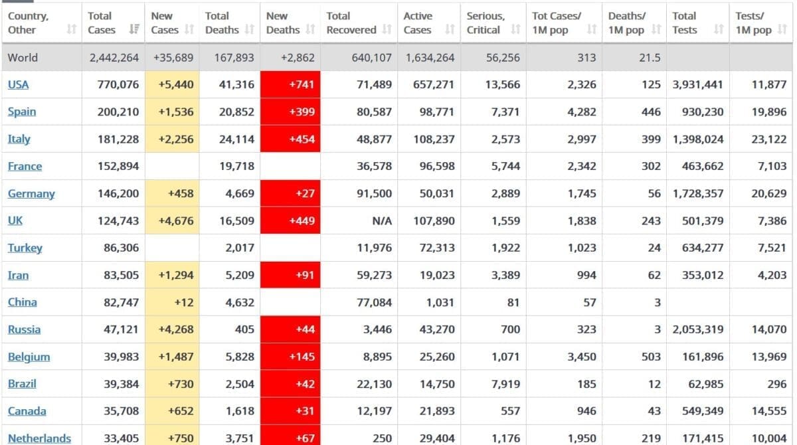The height and width of the screenshot is (445, 797).
Task: Select the Netherlands link
Action: [39, 438]
